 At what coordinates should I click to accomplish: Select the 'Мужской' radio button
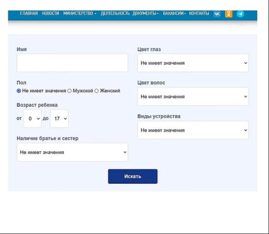(70, 91)
